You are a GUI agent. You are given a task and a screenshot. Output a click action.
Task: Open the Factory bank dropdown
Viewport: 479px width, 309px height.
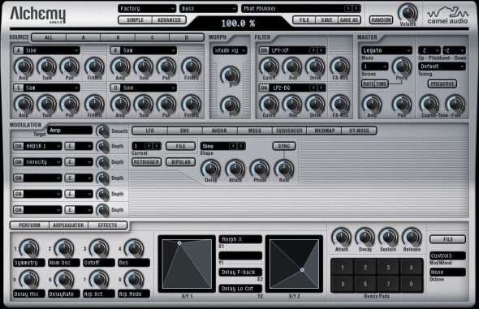(x=147, y=9)
